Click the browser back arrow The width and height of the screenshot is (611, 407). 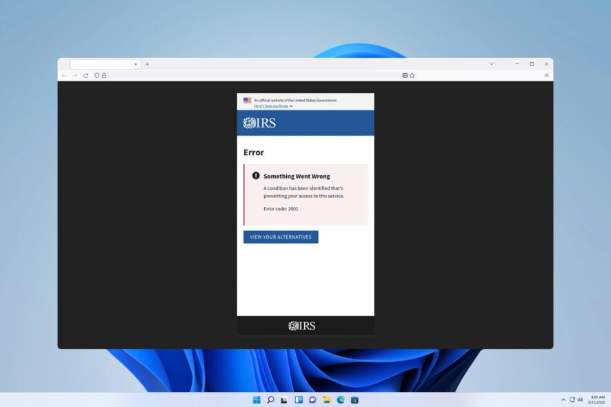[x=64, y=76]
